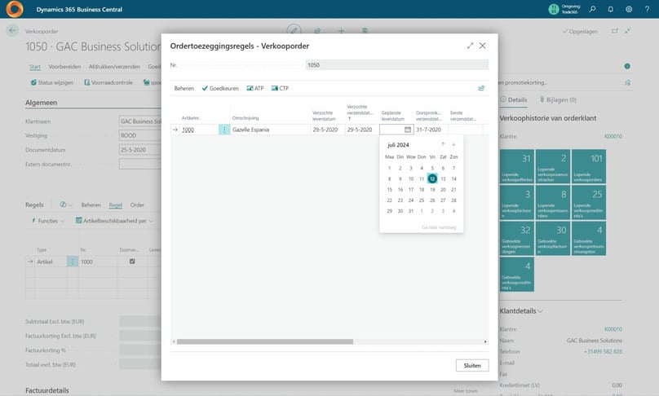Viewport: 659px width, 396px height.
Task: Approve with Goedkeuren action
Action: [220, 88]
